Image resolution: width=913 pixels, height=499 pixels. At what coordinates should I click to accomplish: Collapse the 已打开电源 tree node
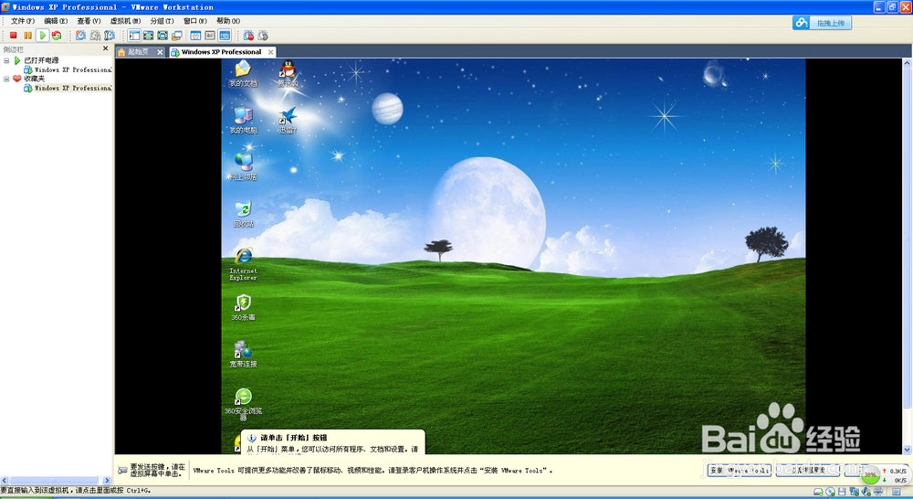(6, 60)
